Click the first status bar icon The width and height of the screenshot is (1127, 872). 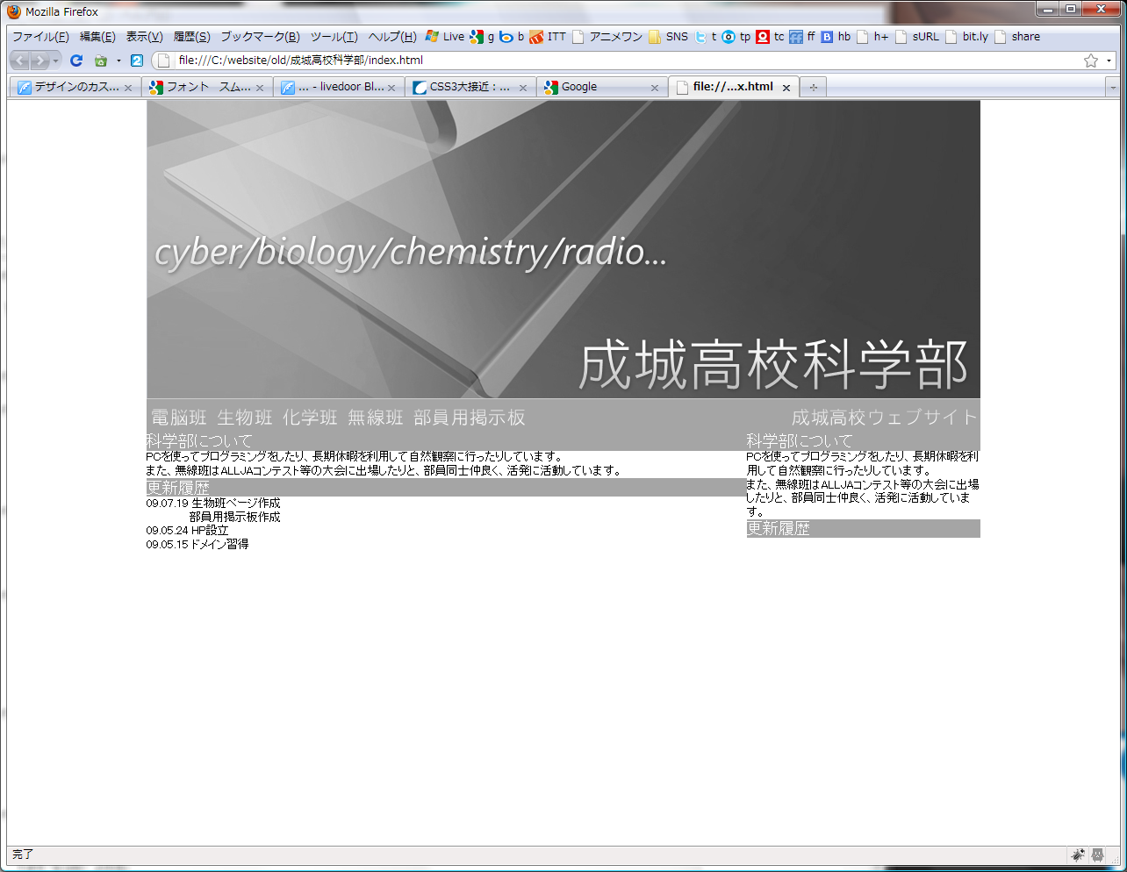pyautogui.click(x=1078, y=854)
